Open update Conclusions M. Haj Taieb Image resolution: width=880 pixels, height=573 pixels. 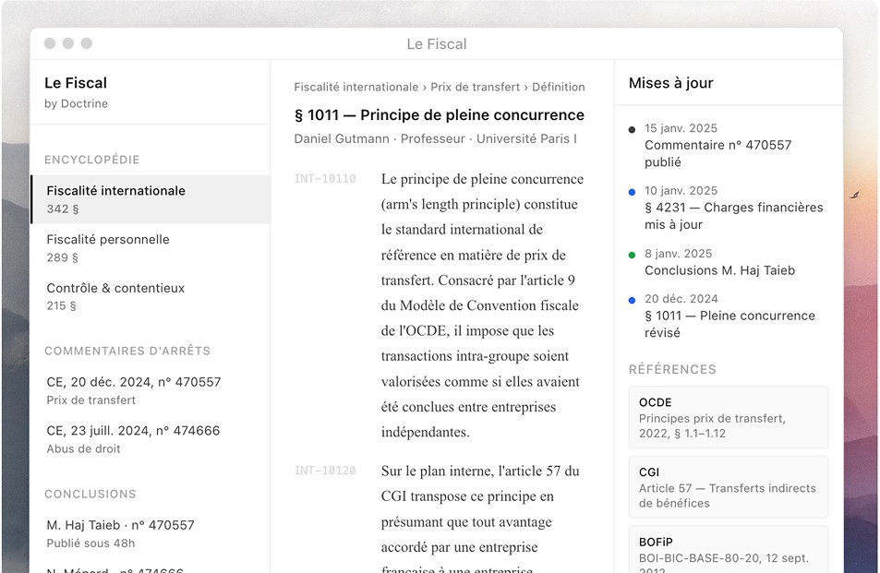coord(729,262)
